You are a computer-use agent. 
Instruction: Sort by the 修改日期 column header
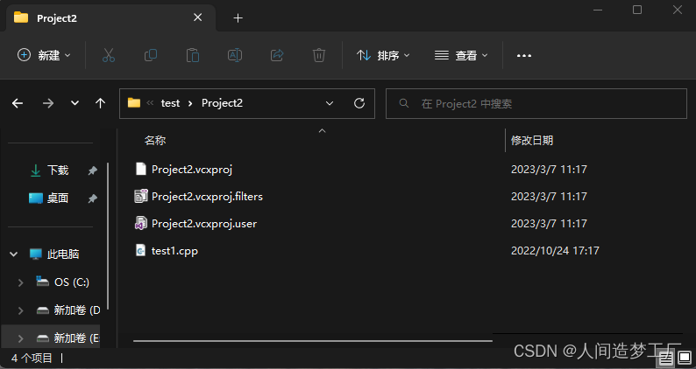click(x=532, y=141)
